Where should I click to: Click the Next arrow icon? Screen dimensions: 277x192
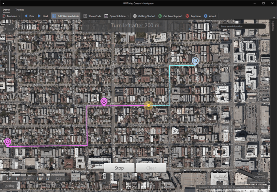point(39,16)
